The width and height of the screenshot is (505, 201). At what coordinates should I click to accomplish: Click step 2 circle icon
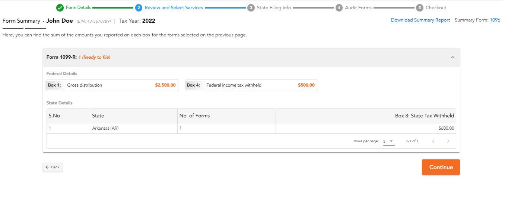[x=139, y=7]
